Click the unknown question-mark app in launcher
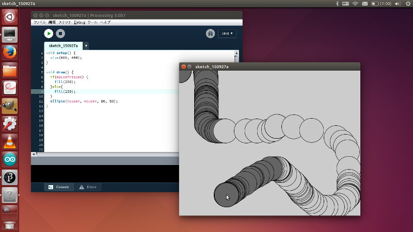Viewport: 413px width, 232px height. point(9,195)
